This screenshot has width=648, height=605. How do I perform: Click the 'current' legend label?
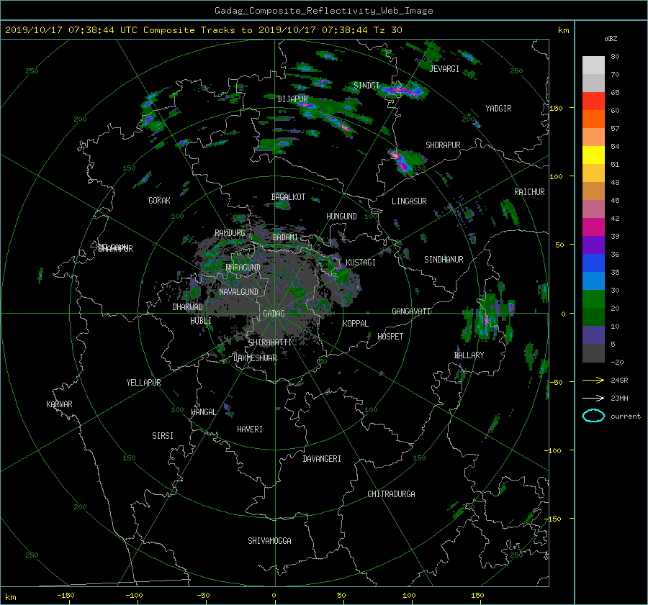coord(625,417)
